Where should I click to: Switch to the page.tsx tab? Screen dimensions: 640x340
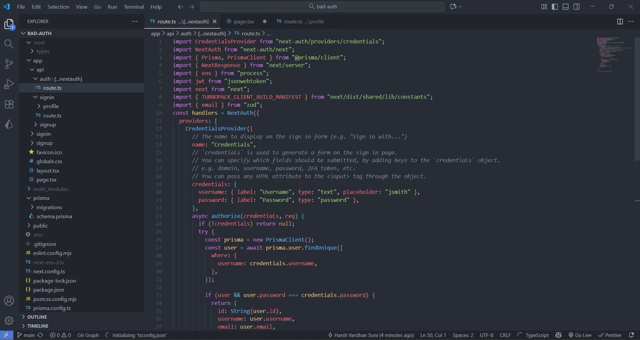click(x=246, y=21)
